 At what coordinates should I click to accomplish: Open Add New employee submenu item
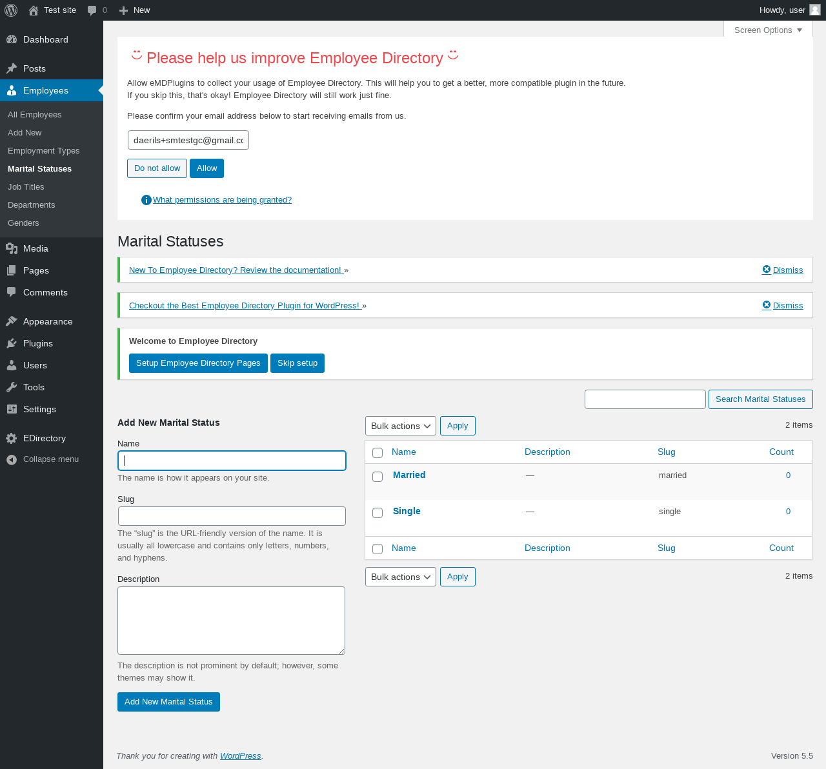[25, 133]
